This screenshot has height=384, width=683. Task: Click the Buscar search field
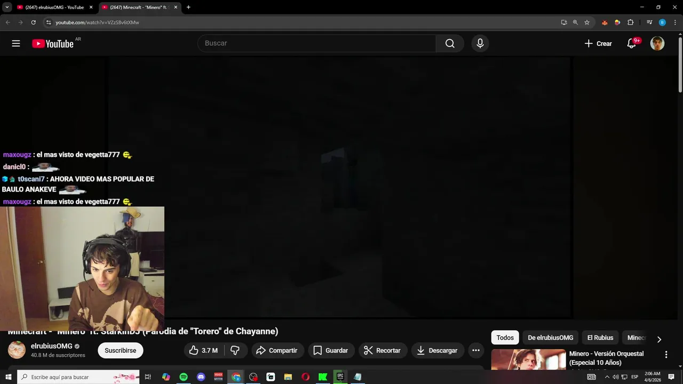[x=317, y=44]
